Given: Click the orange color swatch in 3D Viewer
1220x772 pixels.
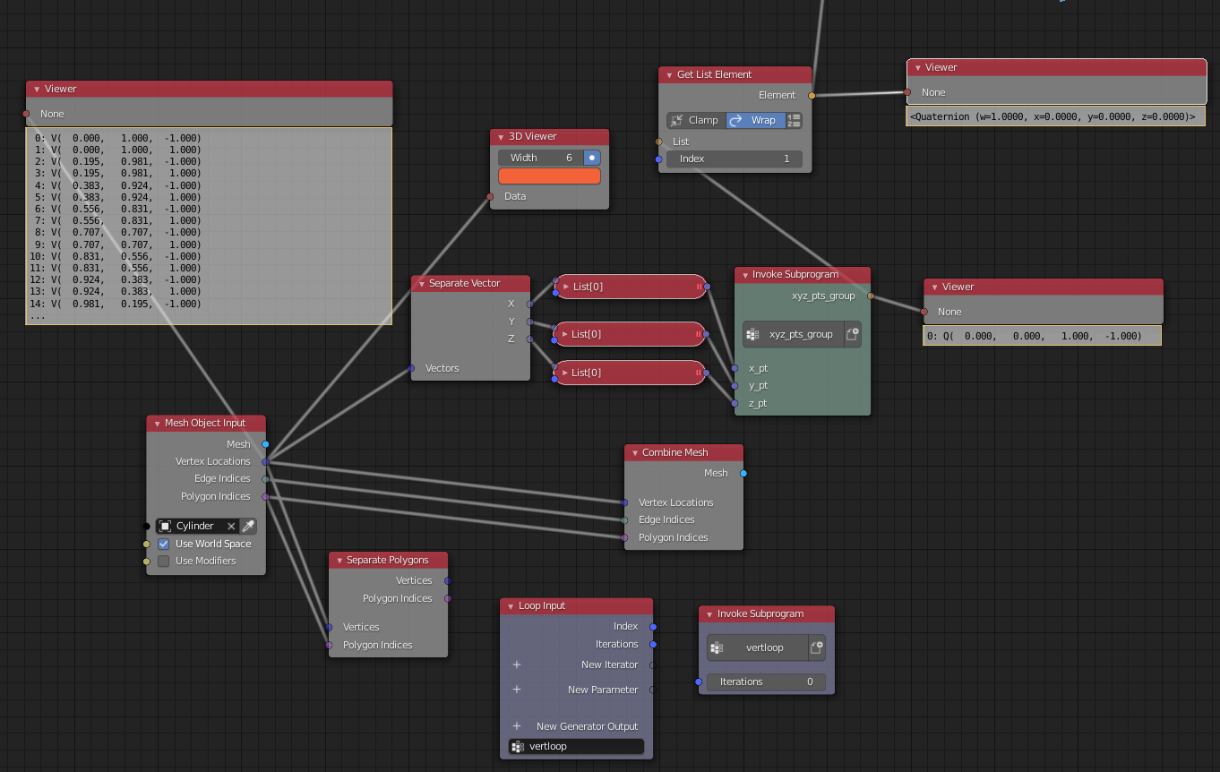Looking at the screenshot, I should point(549,176).
